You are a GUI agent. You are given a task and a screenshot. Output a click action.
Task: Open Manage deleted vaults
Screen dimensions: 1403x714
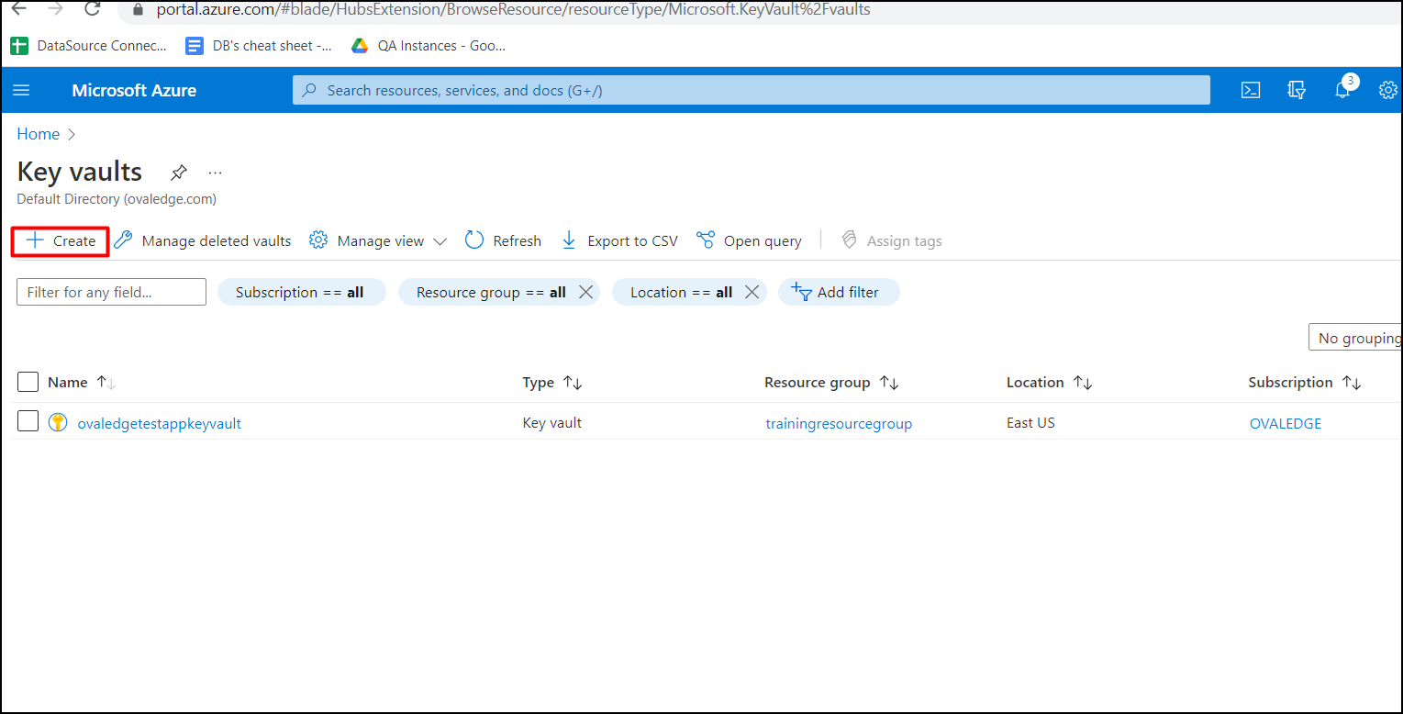click(203, 241)
